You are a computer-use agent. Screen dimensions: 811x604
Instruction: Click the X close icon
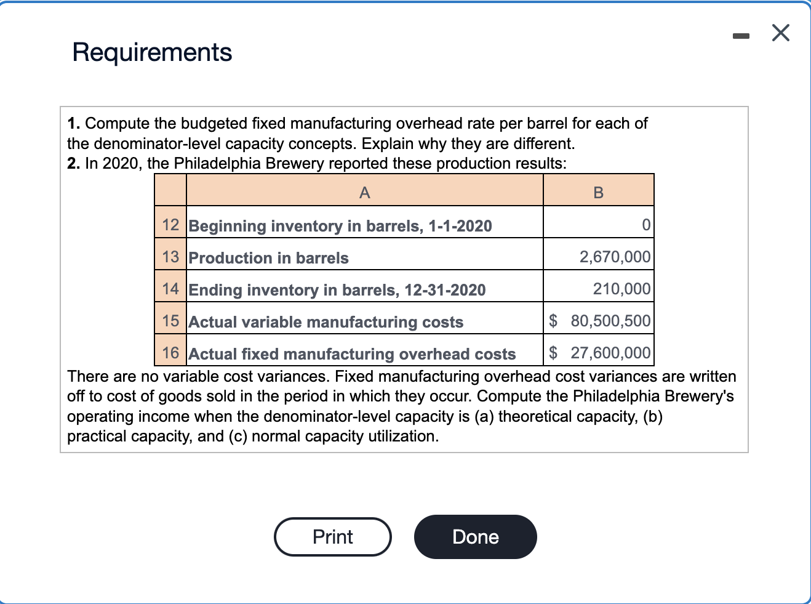pos(780,33)
